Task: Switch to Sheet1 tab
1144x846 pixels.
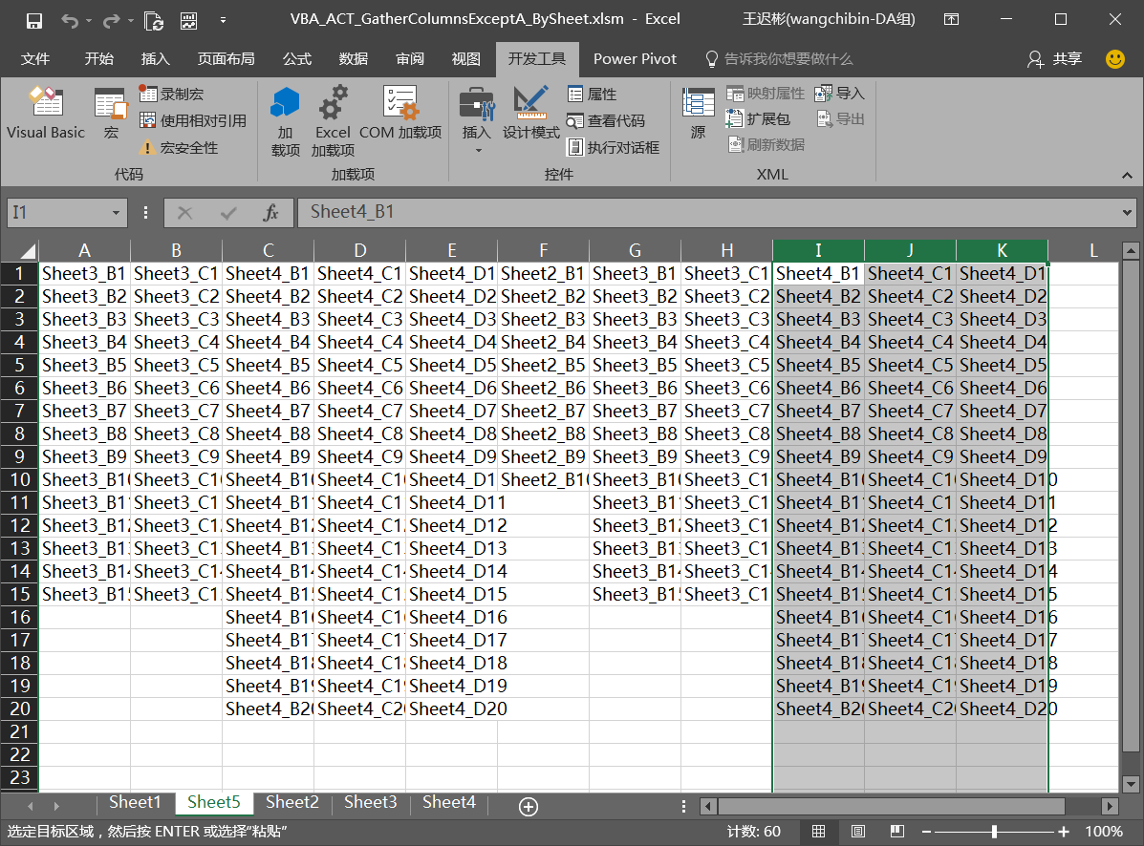Action: tap(135, 802)
